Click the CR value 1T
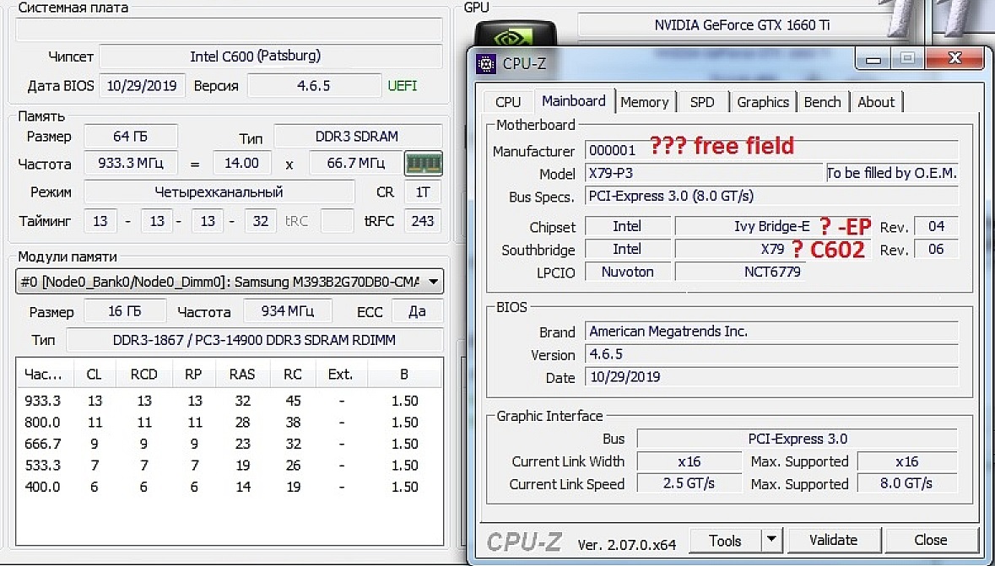995x566 pixels. [x=423, y=191]
